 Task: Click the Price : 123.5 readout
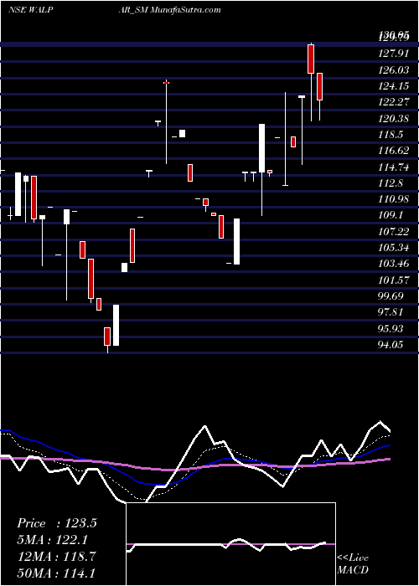[57, 523]
